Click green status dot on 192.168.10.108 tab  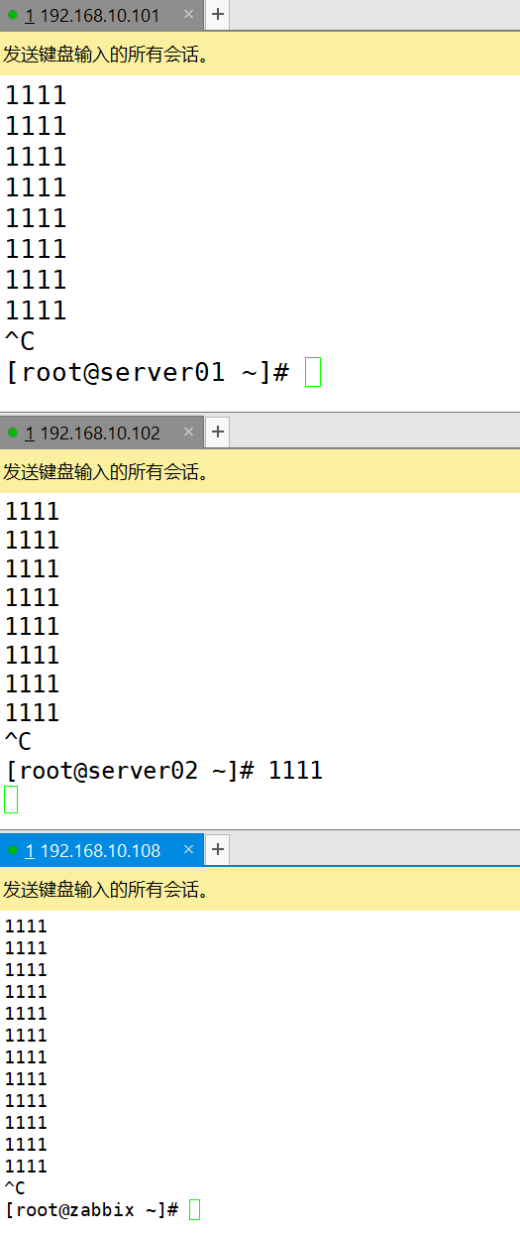[x=13, y=850]
